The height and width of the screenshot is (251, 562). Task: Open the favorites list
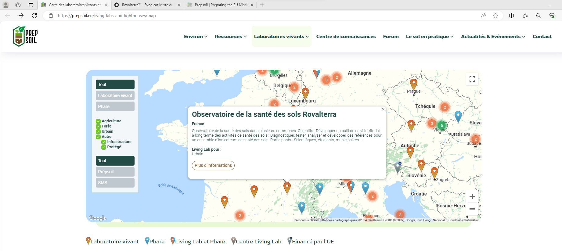tap(525, 16)
